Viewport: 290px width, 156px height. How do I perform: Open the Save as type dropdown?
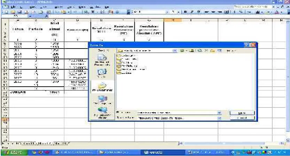point(219,118)
